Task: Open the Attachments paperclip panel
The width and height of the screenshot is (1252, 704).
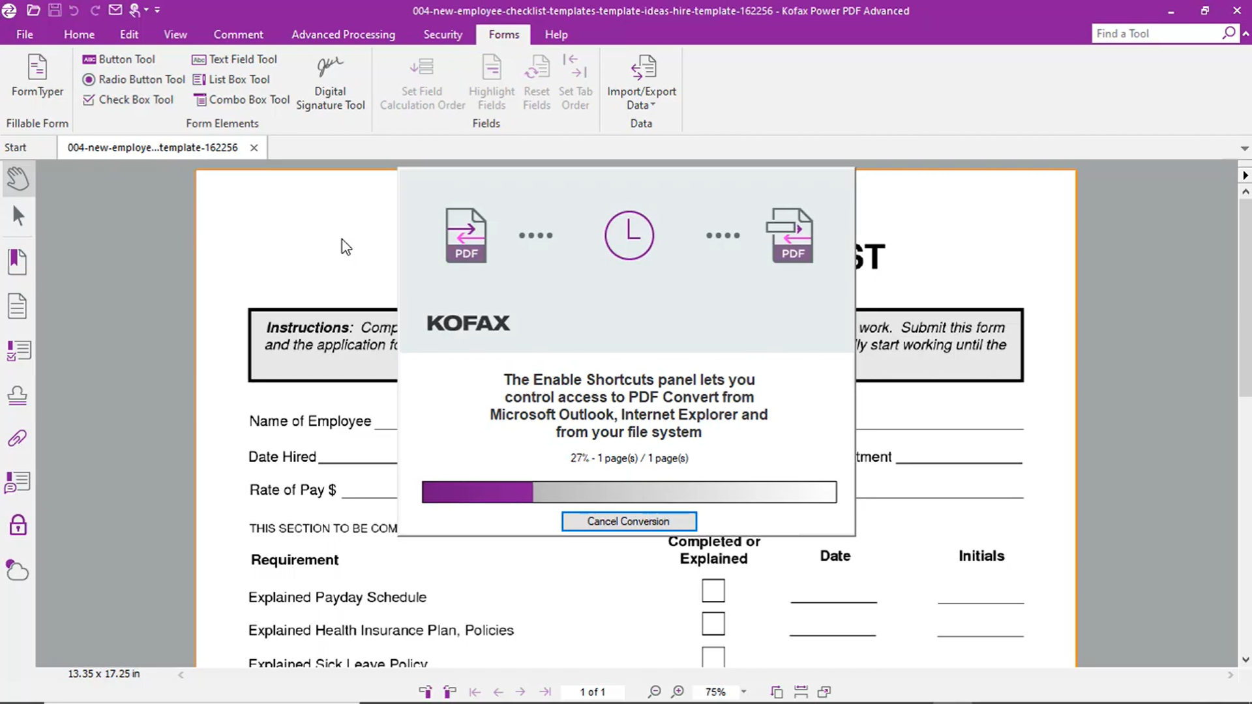Action: [x=18, y=438]
